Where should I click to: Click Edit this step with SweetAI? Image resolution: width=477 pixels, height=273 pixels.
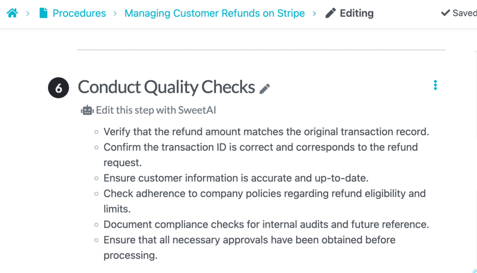(156, 110)
